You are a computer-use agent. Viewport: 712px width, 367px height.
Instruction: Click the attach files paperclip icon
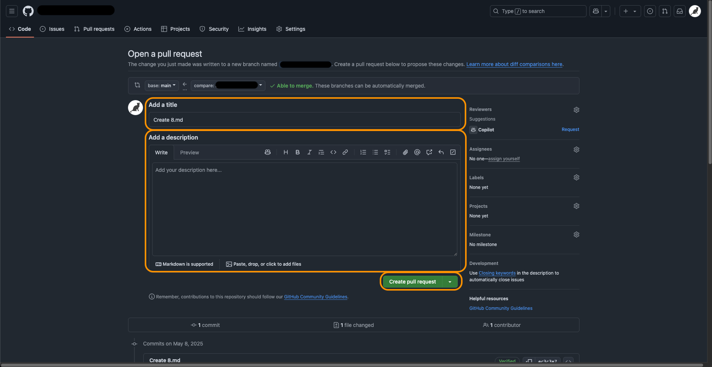[405, 152]
